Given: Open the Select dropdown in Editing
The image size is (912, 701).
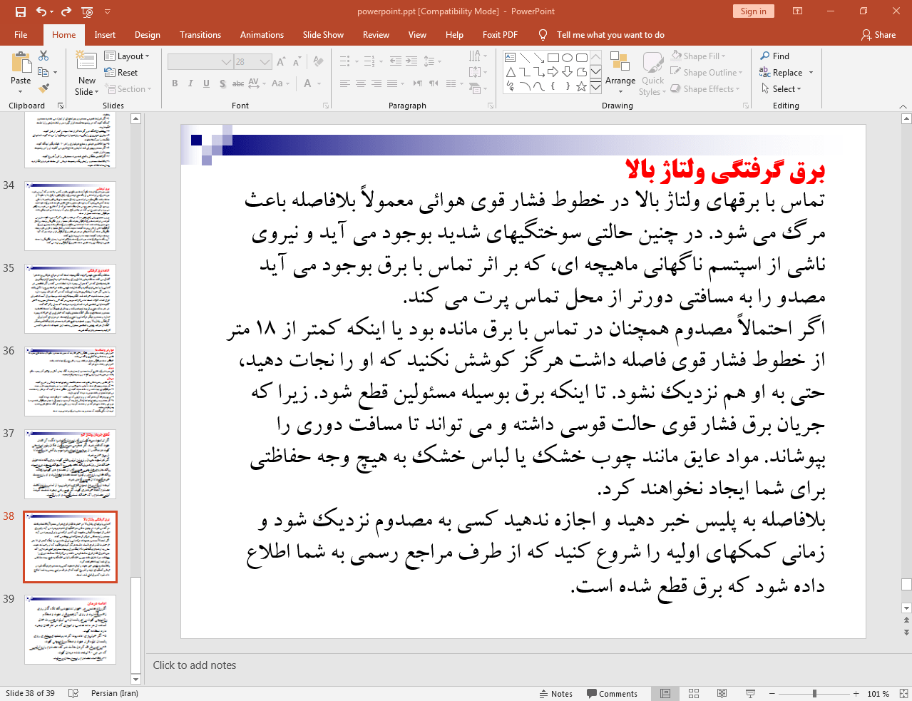Looking at the screenshot, I should click(781, 88).
